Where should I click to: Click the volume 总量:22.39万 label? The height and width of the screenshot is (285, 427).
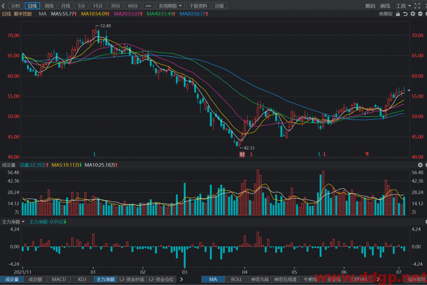(34, 165)
